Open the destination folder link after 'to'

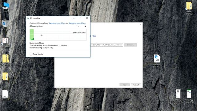click(x=77, y=23)
